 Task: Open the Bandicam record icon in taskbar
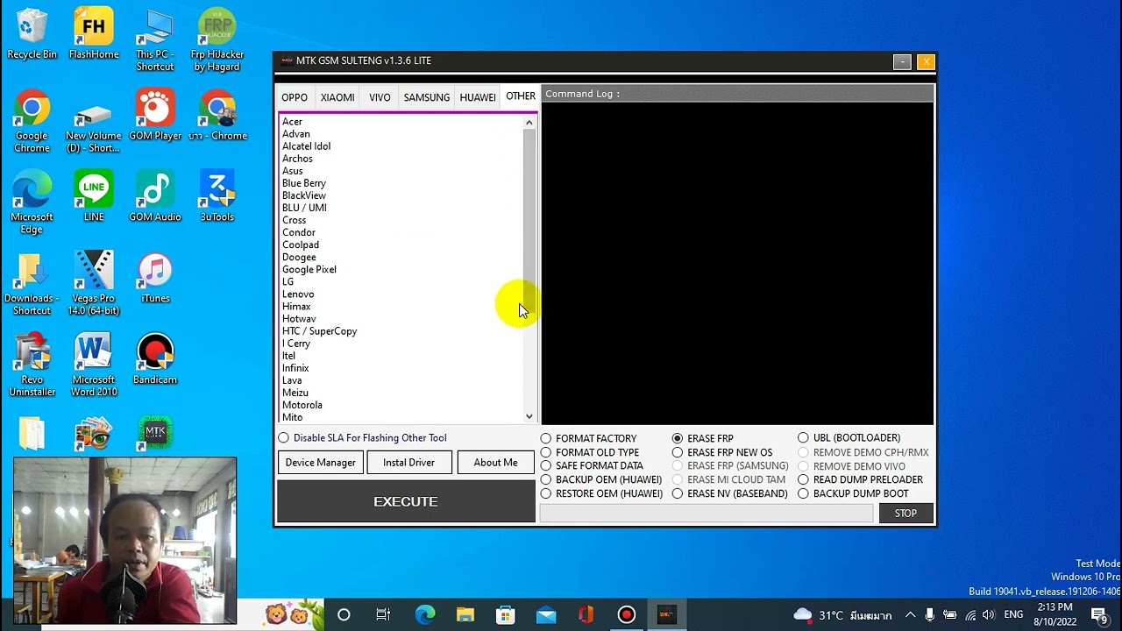tap(626, 614)
